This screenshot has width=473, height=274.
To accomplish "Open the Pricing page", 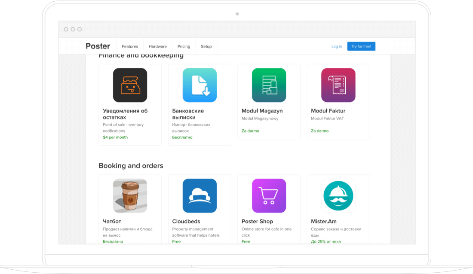I will point(184,46).
